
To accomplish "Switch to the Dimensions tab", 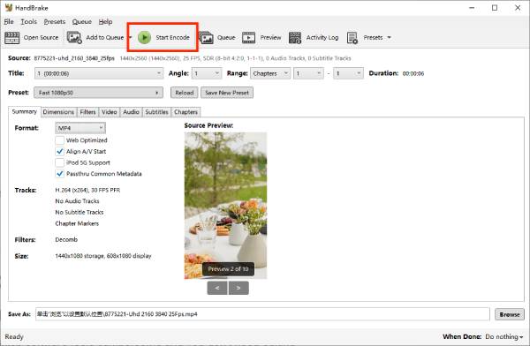I will [x=58, y=112].
